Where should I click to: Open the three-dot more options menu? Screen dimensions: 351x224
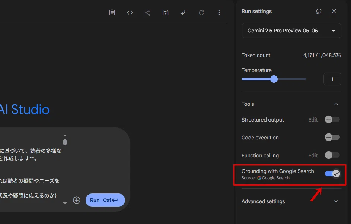point(219,13)
